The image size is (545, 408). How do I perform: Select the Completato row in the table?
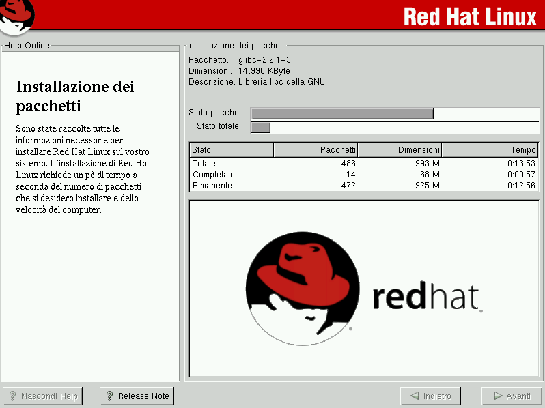tap(363, 175)
